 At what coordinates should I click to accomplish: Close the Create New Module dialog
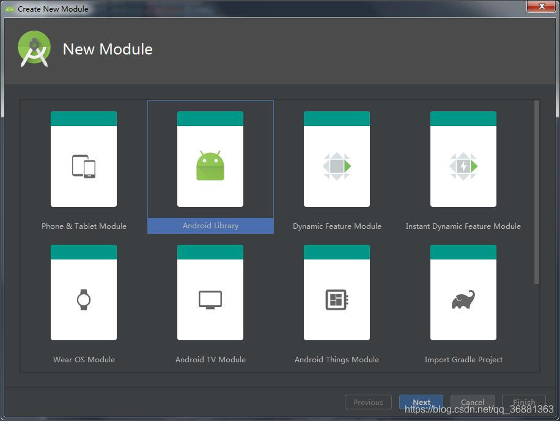[542, 7]
